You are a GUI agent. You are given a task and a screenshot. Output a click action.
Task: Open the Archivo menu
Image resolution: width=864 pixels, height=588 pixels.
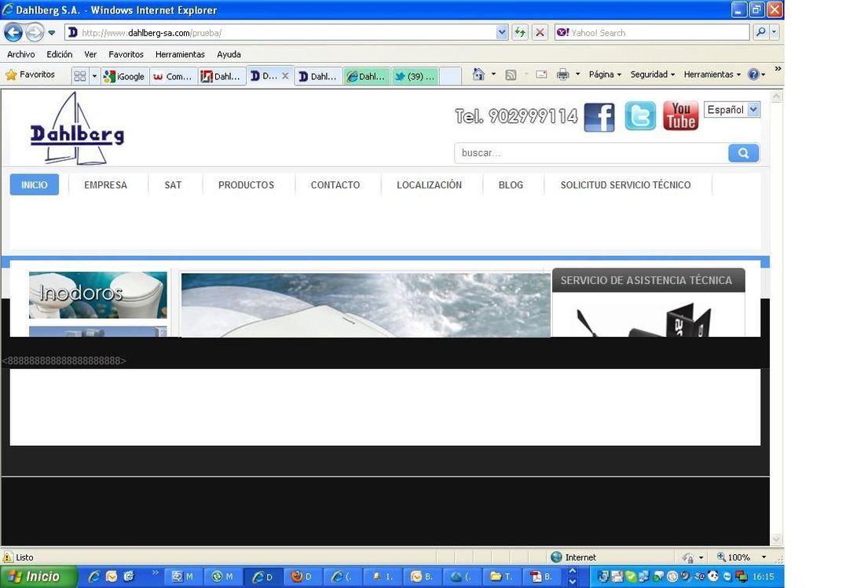pos(21,54)
